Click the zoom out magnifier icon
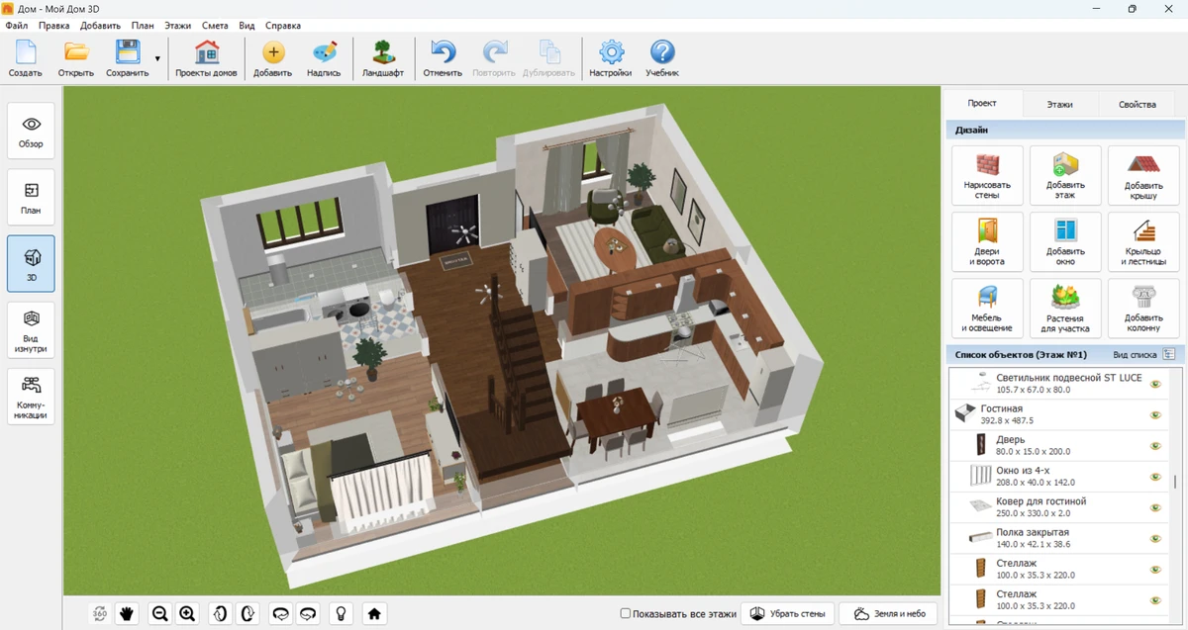The height and width of the screenshot is (630, 1188). 158,613
